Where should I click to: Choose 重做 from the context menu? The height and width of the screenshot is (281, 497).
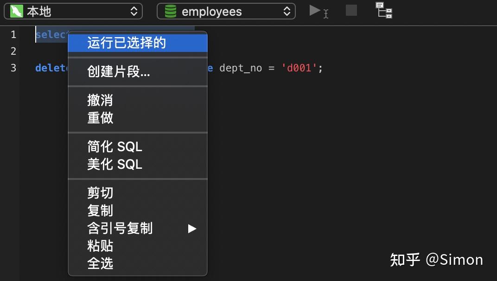100,118
